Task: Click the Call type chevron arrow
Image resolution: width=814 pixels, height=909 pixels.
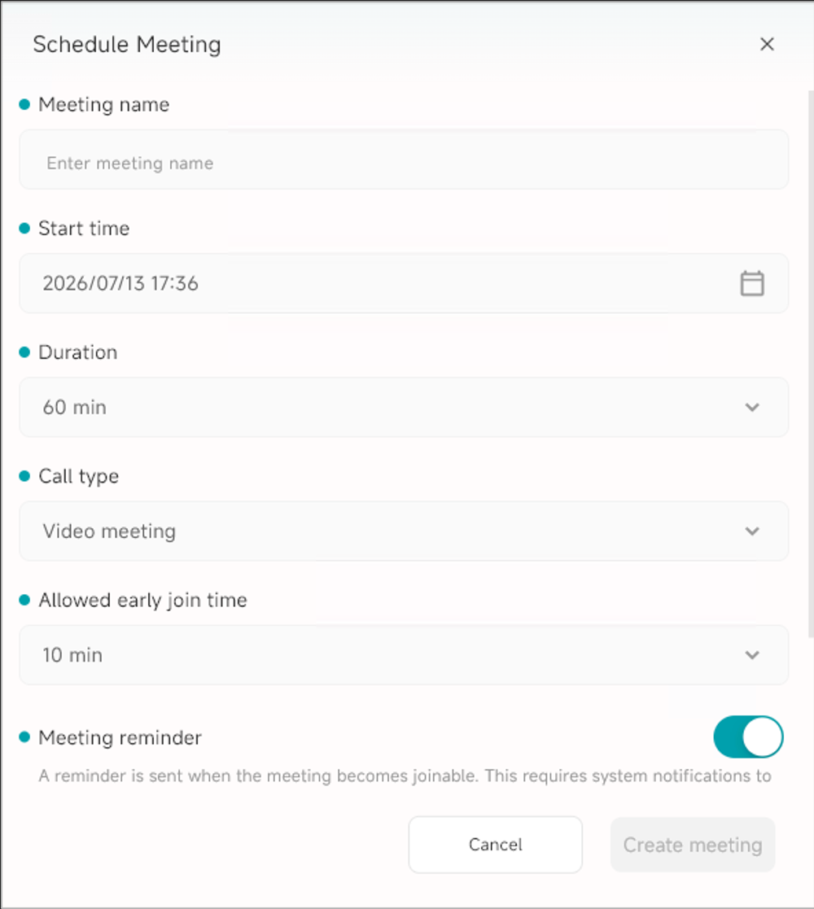Action: point(752,531)
